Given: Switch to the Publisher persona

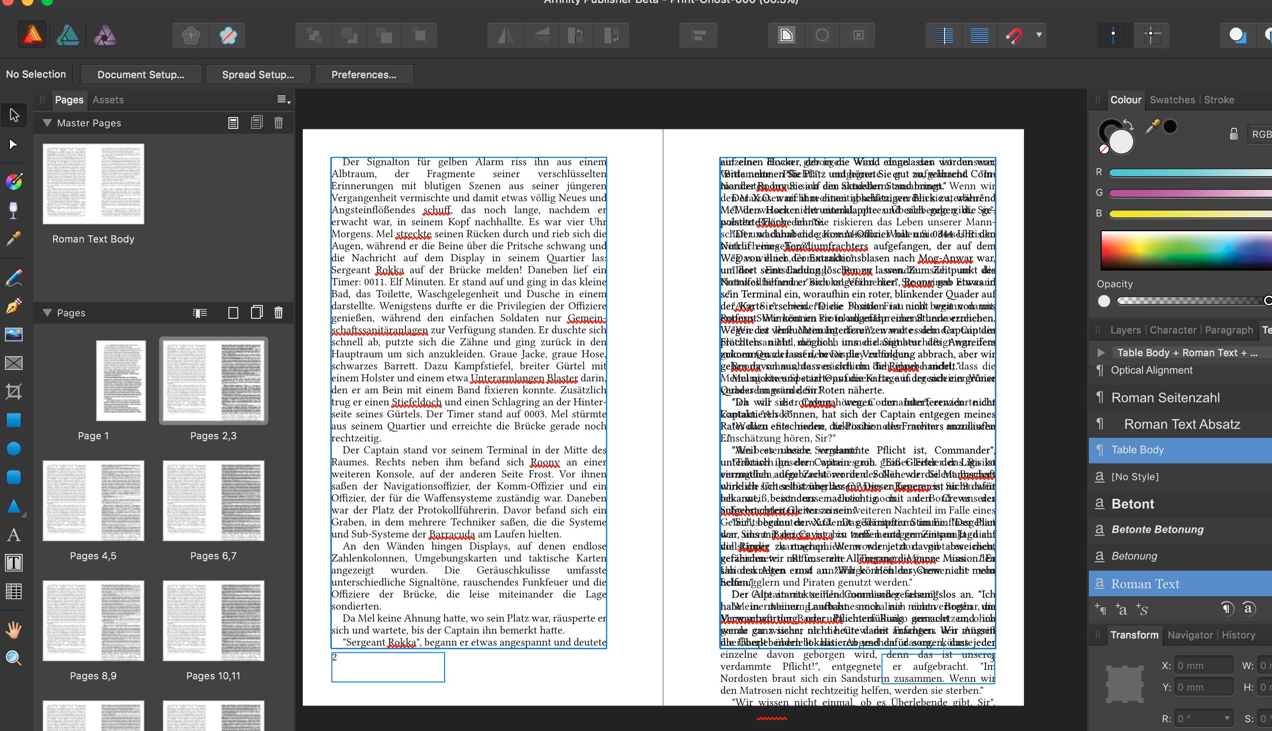Looking at the screenshot, I should 32,35.
